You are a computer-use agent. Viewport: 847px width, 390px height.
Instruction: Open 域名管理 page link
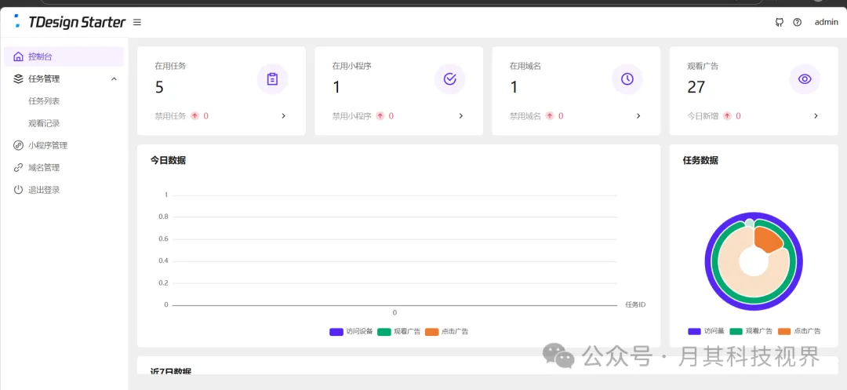click(44, 167)
